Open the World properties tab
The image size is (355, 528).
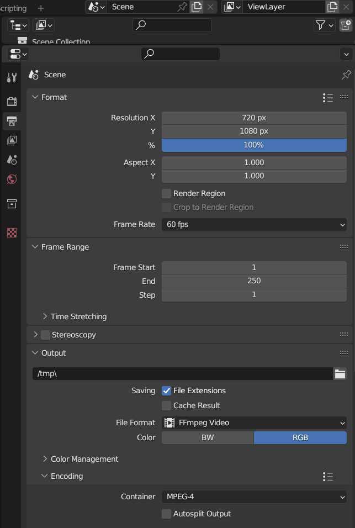12,178
